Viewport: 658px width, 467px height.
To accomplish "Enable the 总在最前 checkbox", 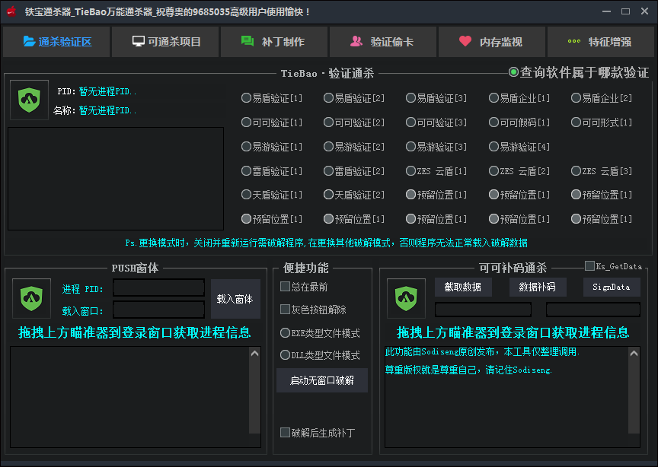I will click(x=285, y=287).
